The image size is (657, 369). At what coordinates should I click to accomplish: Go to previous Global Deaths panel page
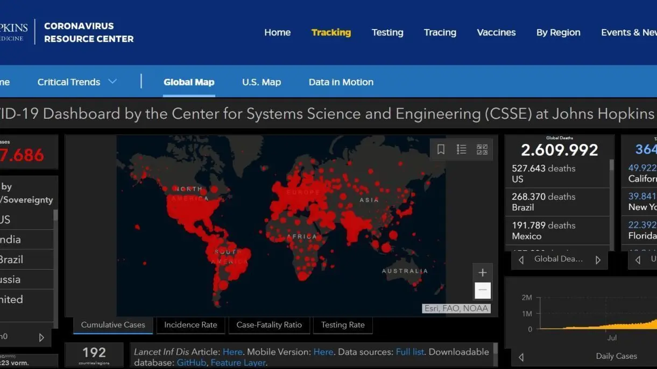click(521, 260)
